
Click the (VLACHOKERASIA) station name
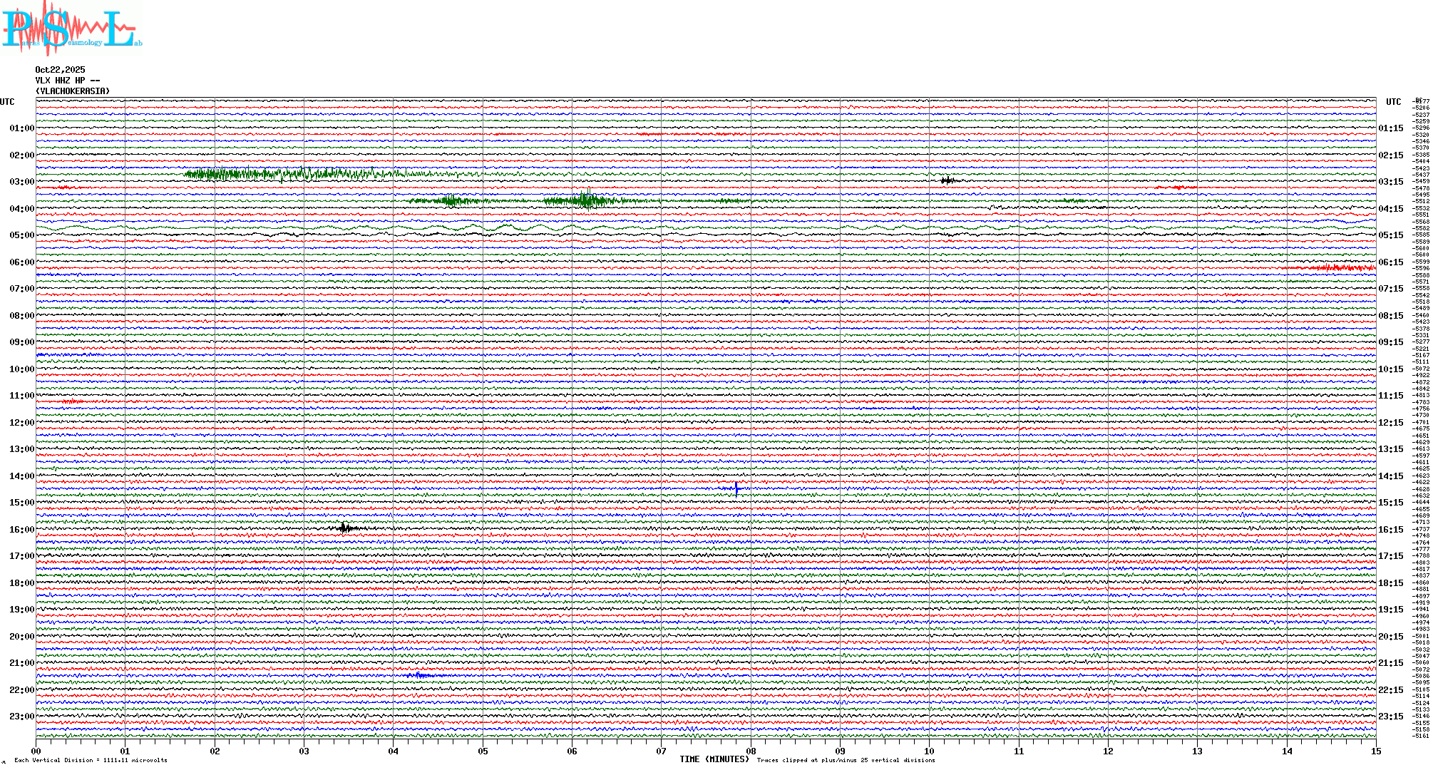coord(73,91)
